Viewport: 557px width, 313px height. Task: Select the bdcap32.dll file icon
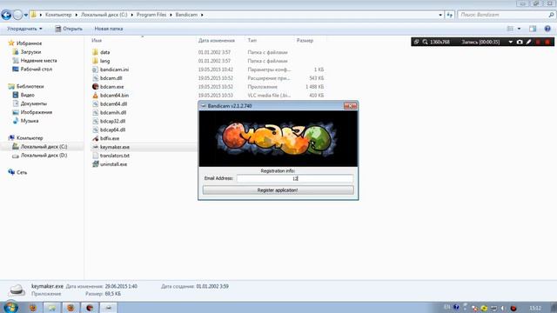coord(95,121)
